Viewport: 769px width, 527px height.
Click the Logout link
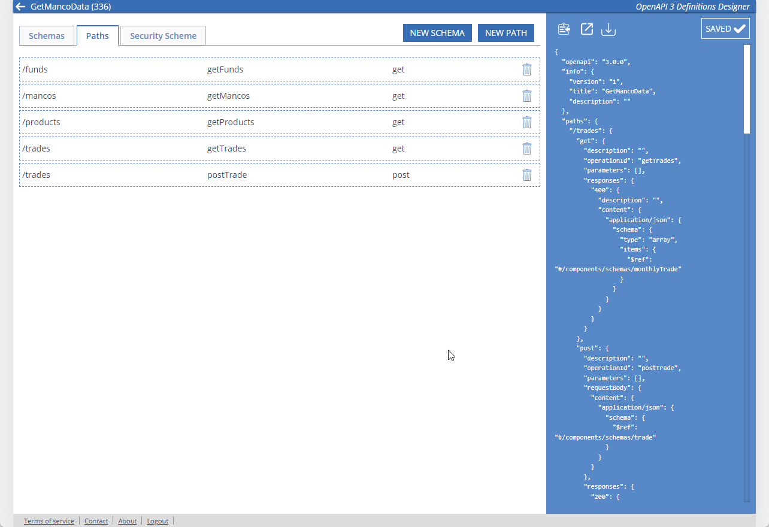[158, 521]
